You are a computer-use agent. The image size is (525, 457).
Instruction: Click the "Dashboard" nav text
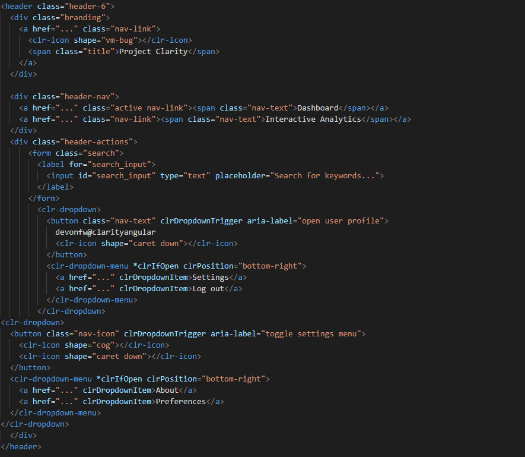tap(317, 108)
